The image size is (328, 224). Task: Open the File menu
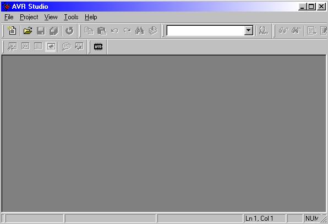pos(9,17)
